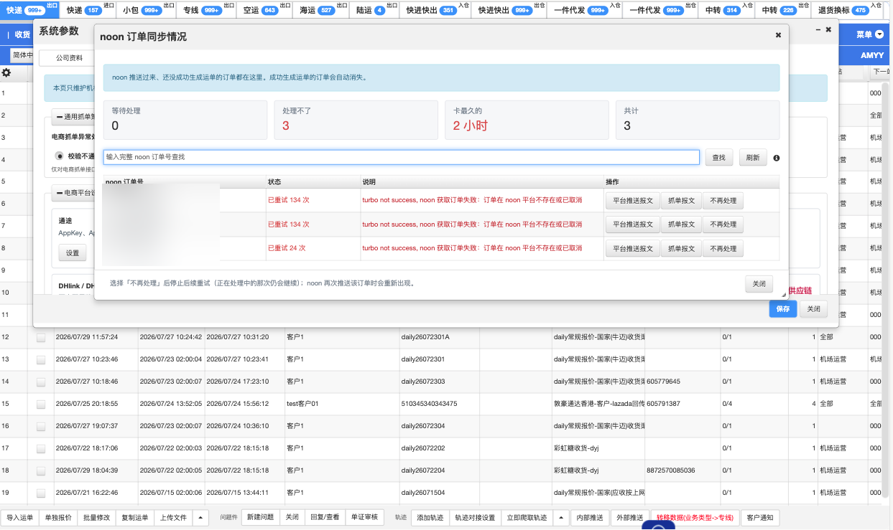Click the info icon beside 刷新
Viewport: 893px width, 530px height.
[x=777, y=158]
